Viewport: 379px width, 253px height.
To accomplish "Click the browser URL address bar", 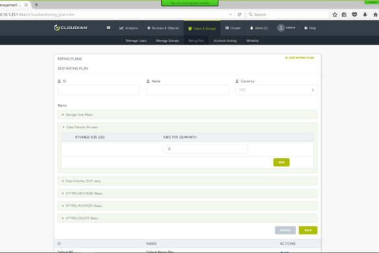I will click(113, 14).
